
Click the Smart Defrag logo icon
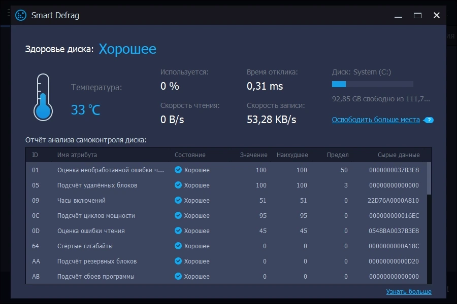(x=21, y=15)
